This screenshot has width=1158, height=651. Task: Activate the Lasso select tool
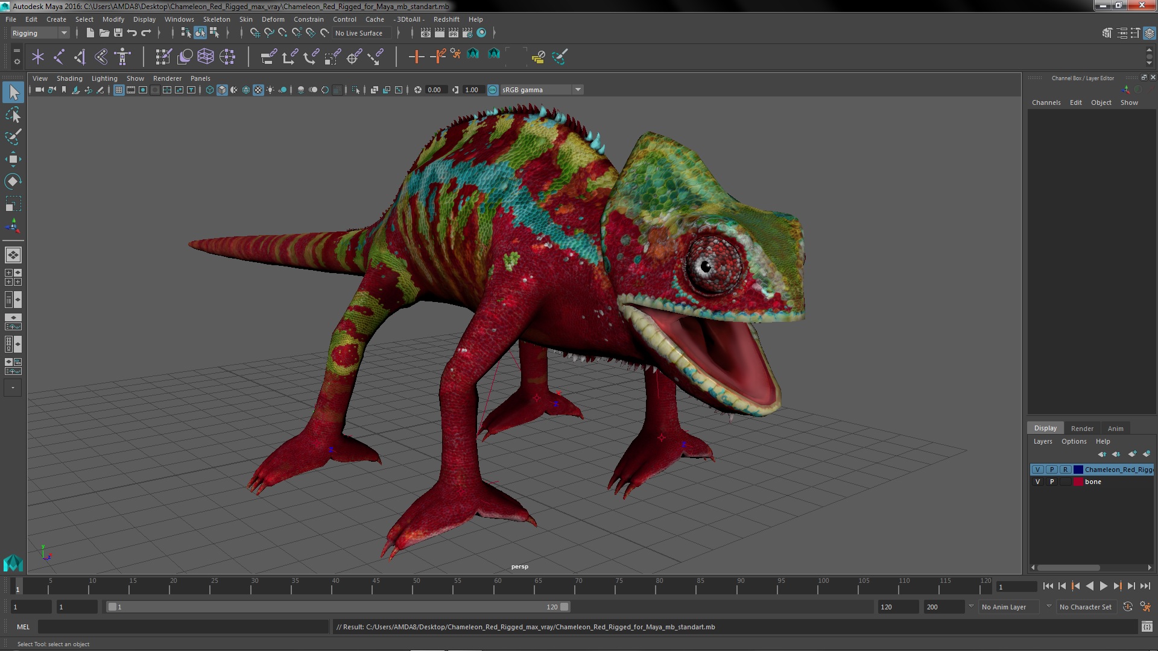13,115
